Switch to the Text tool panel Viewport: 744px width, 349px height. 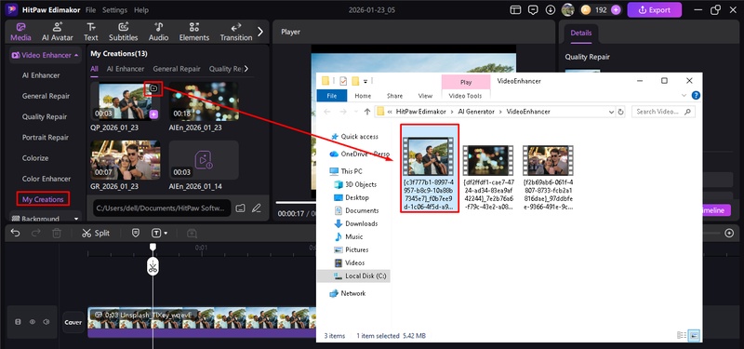(x=90, y=32)
